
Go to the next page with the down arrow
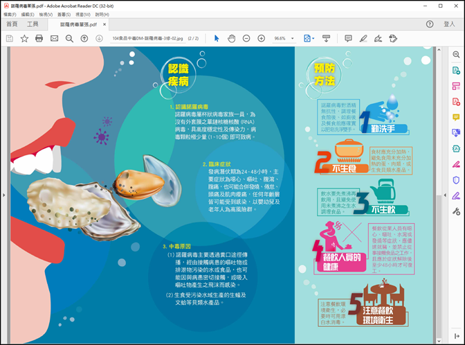point(99,38)
